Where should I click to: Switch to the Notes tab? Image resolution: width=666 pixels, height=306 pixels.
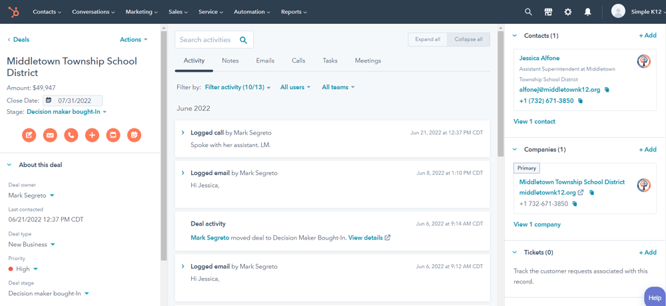230,61
